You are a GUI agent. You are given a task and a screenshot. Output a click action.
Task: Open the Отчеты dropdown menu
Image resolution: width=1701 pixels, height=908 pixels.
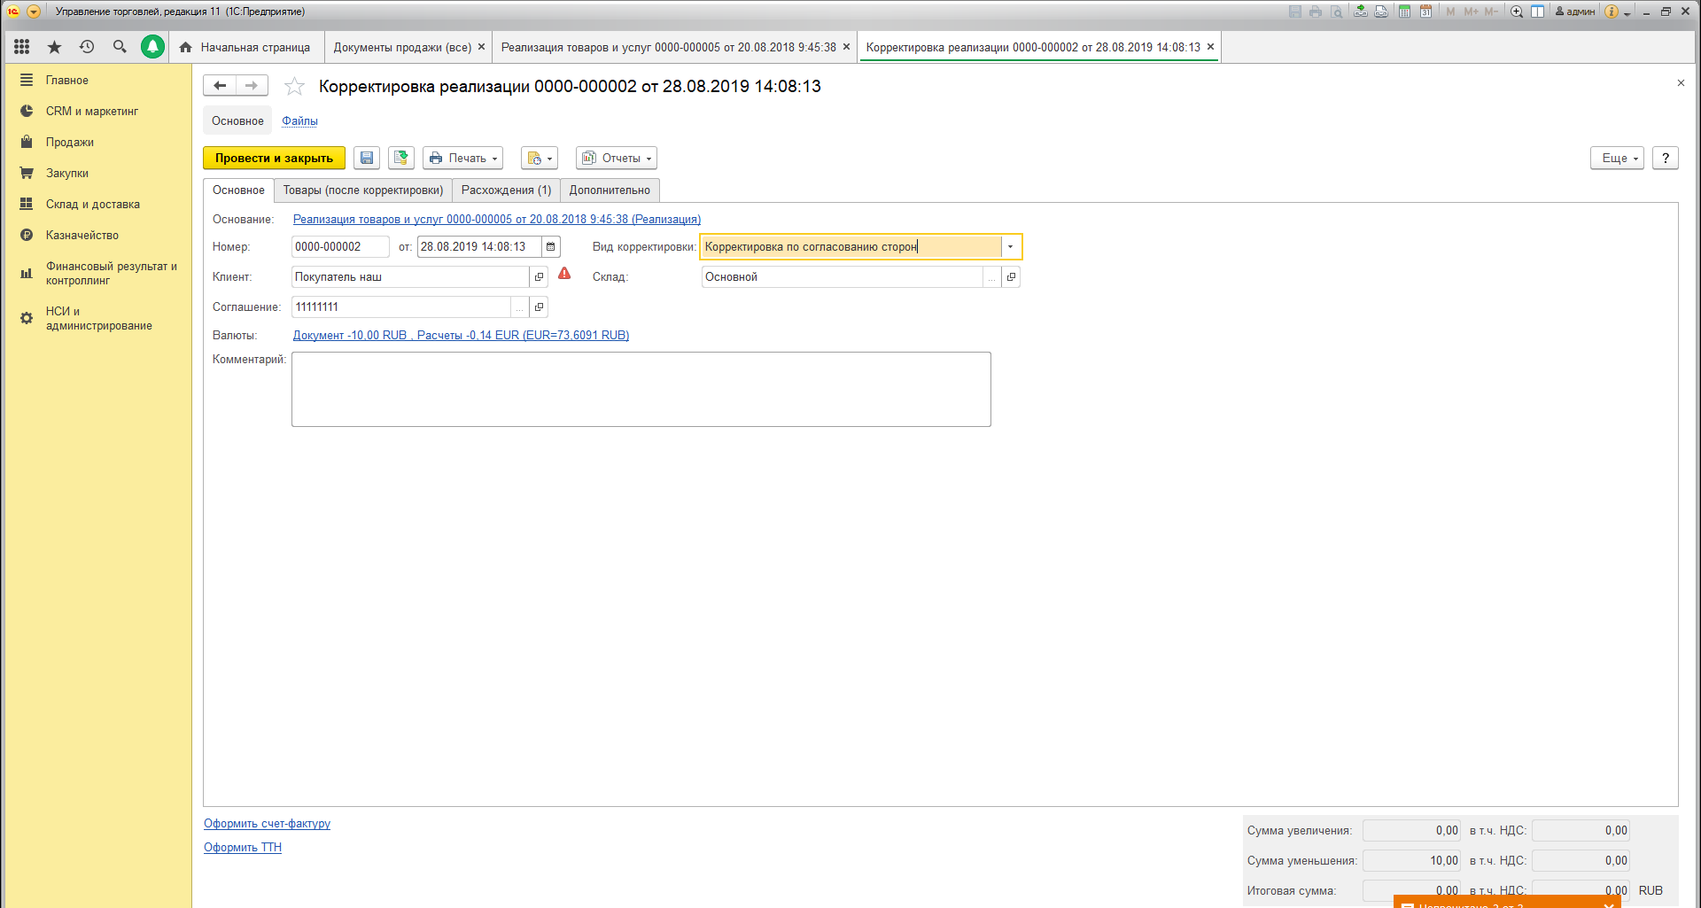(x=617, y=158)
